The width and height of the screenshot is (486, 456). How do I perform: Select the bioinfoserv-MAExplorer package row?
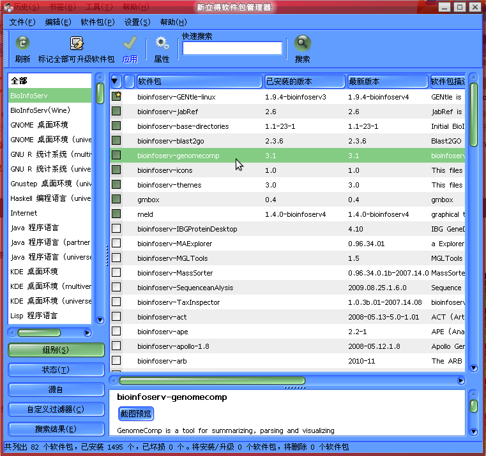tap(287, 244)
